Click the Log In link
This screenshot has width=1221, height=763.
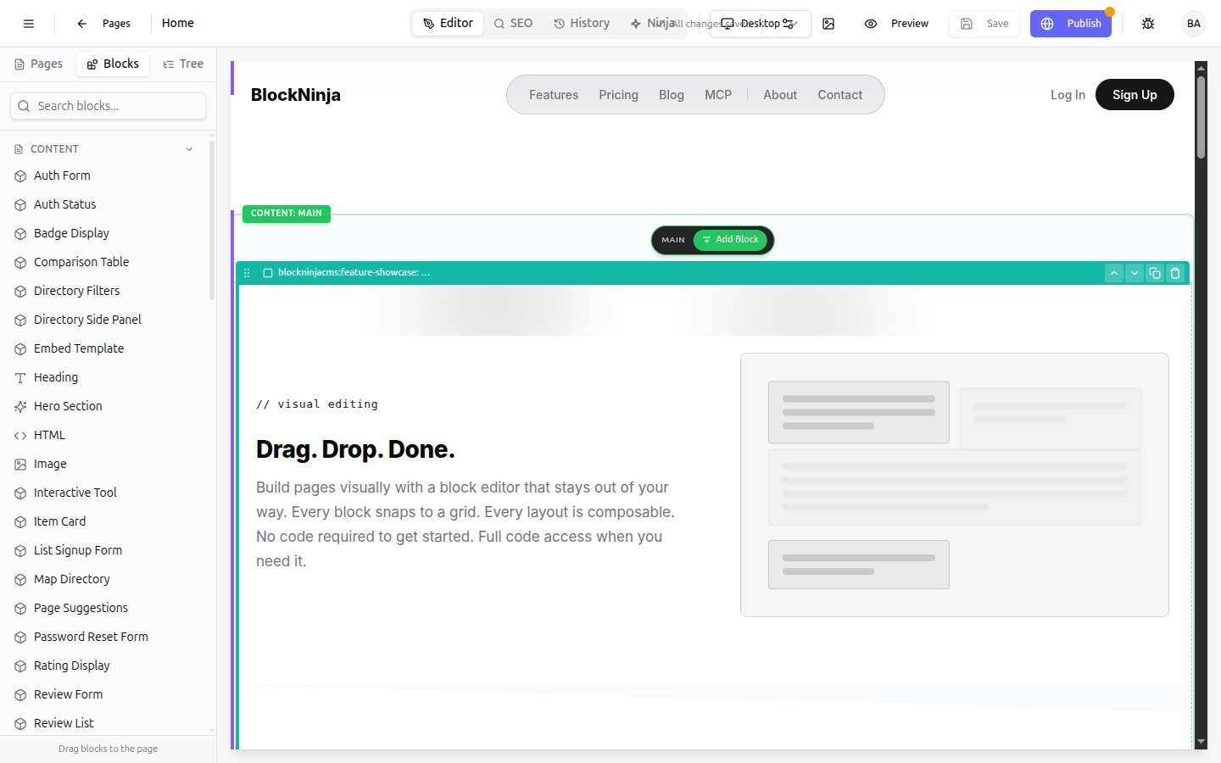pyautogui.click(x=1068, y=95)
